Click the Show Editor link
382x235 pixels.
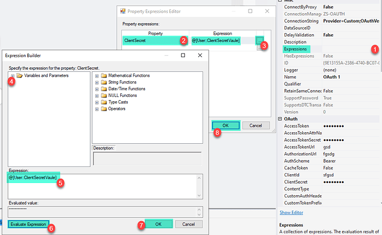tap(292, 212)
